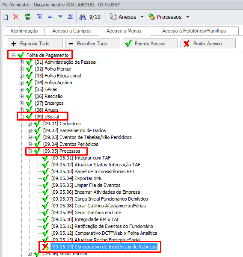Click green check beside [09] eSocial

pyautogui.click(x=30, y=117)
